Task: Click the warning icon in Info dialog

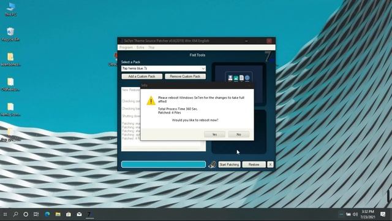Action: point(151,101)
